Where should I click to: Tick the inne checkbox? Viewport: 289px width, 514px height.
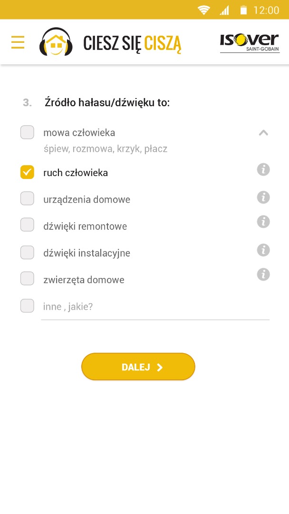pyautogui.click(x=27, y=306)
